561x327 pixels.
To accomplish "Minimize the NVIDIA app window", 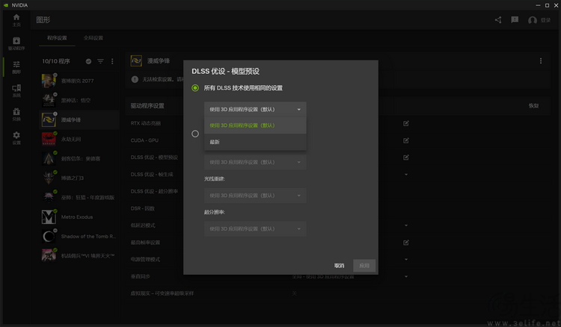I will (538, 5).
